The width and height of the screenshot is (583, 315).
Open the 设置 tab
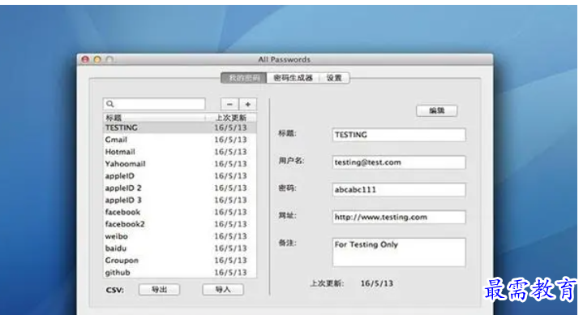(x=334, y=78)
